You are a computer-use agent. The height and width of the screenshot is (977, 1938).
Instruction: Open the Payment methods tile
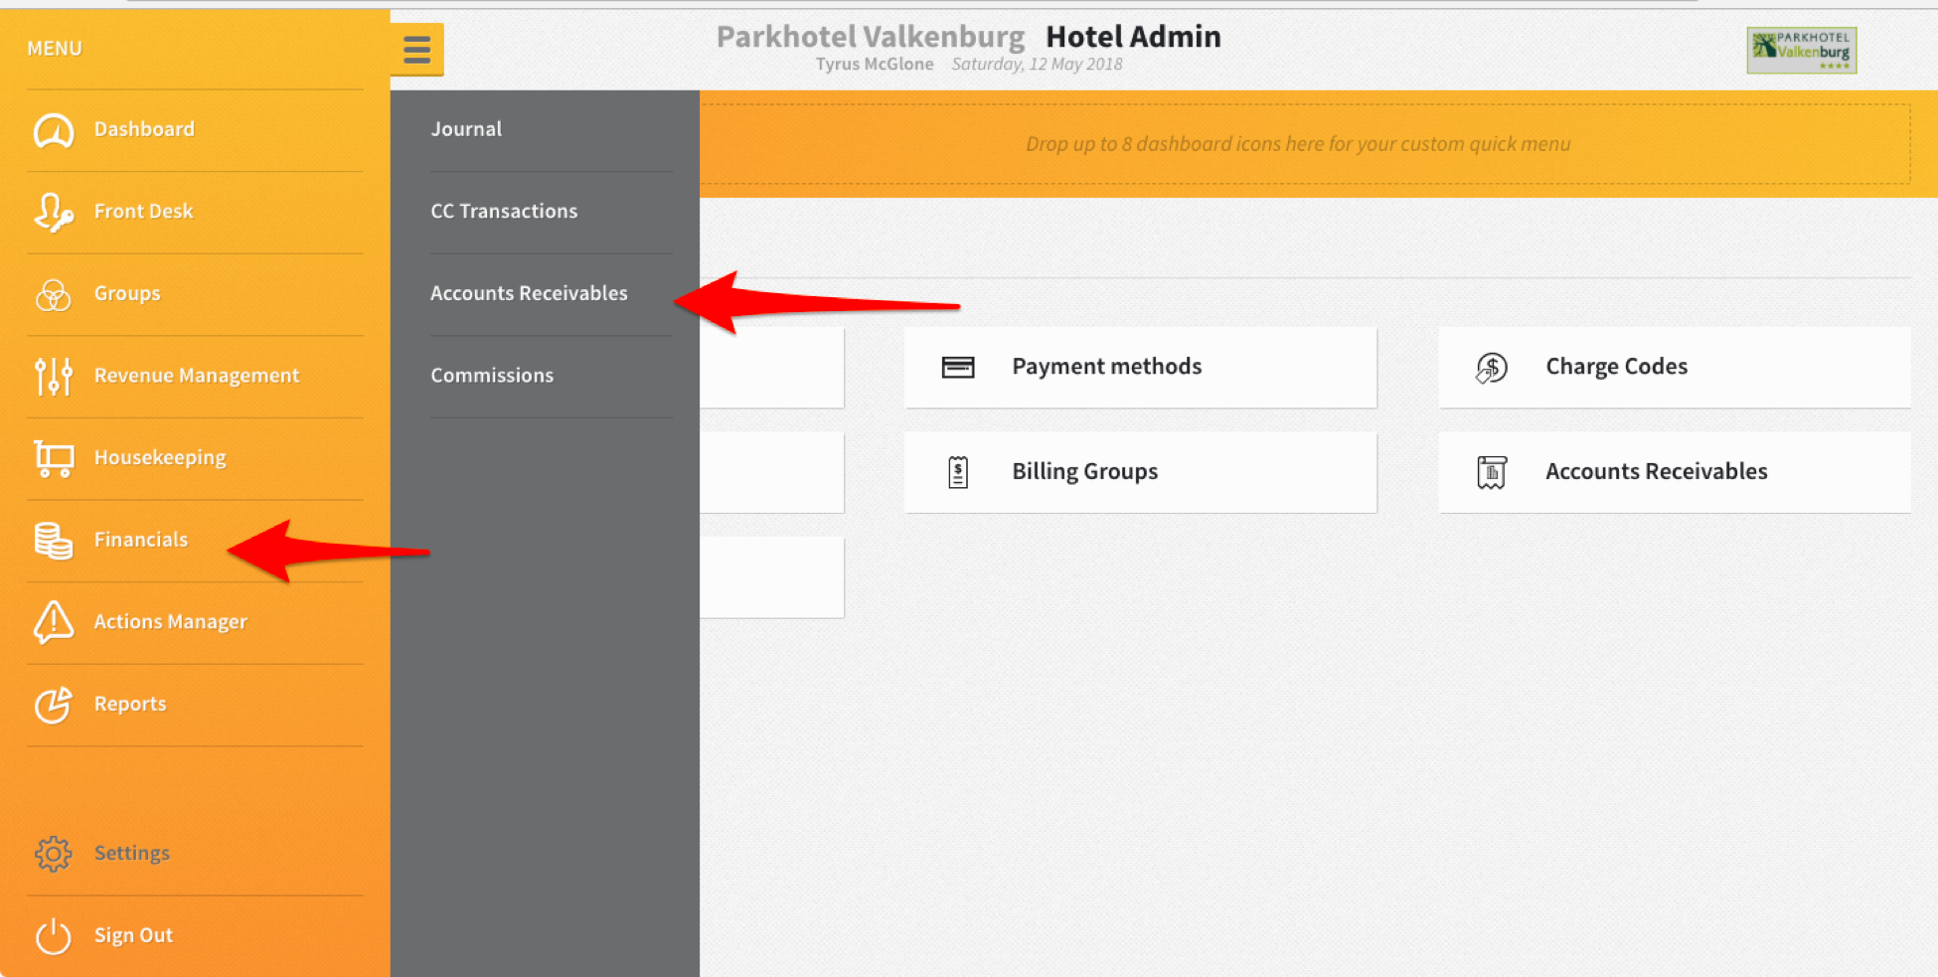[x=1140, y=367]
